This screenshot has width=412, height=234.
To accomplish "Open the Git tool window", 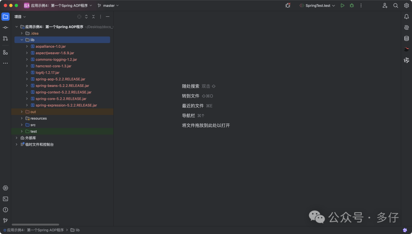I will [5, 221].
